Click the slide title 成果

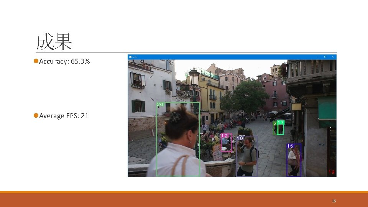[54, 41]
